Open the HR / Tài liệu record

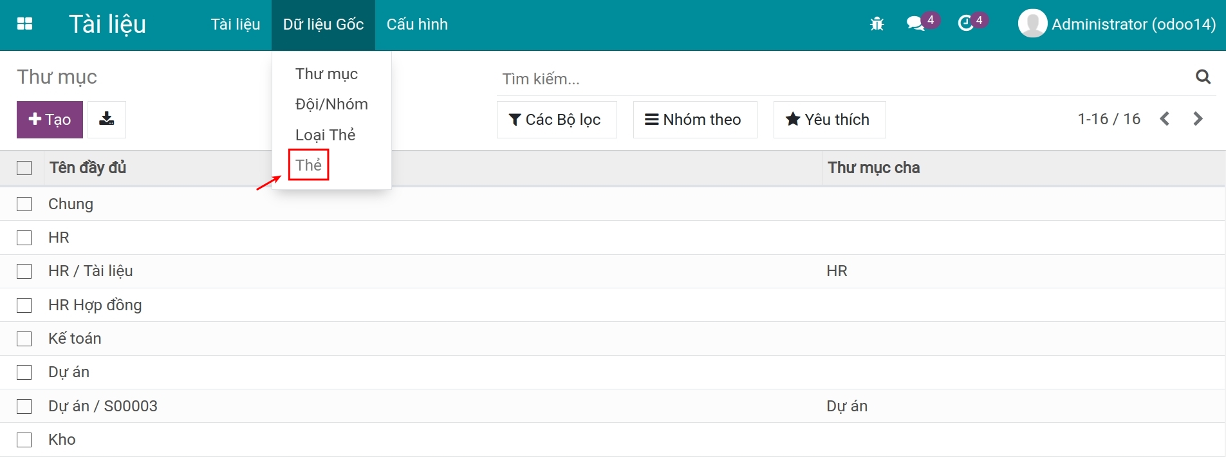tap(91, 271)
